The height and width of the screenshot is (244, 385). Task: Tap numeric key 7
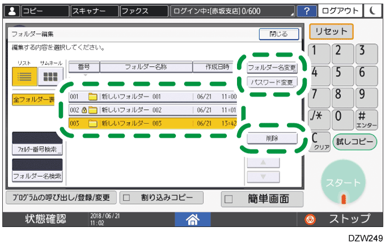319,97
